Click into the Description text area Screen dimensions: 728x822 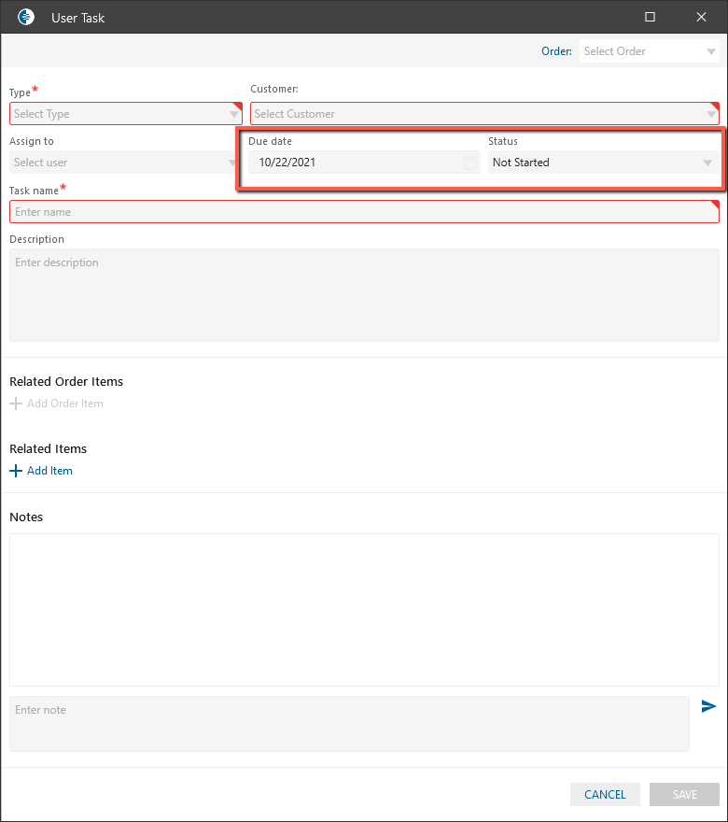coord(364,294)
